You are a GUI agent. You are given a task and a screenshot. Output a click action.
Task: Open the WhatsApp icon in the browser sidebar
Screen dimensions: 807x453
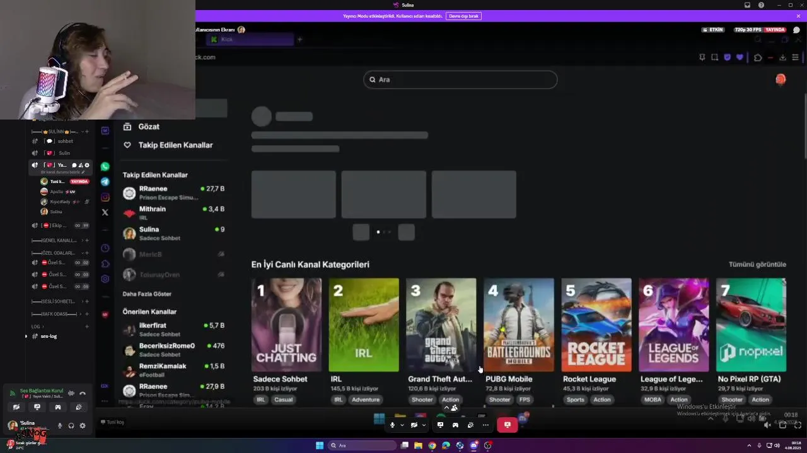click(105, 167)
